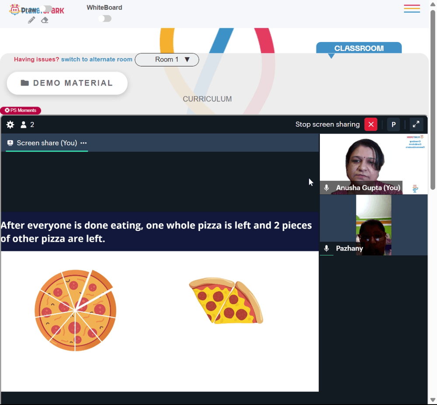Toggle the Draw switch
The image size is (437, 405).
45,9
